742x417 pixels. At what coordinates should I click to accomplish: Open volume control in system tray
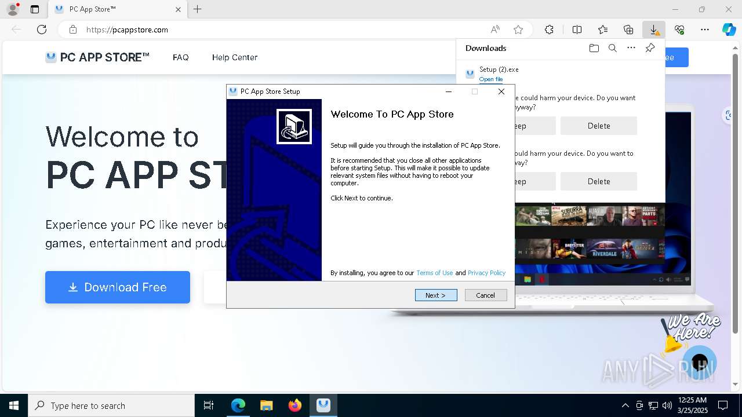667,405
